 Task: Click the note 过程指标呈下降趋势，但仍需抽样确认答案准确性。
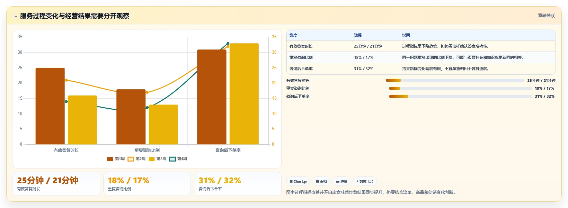point(447,46)
